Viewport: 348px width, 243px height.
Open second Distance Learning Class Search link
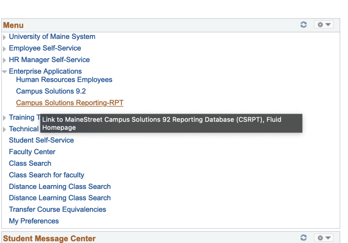point(60,198)
